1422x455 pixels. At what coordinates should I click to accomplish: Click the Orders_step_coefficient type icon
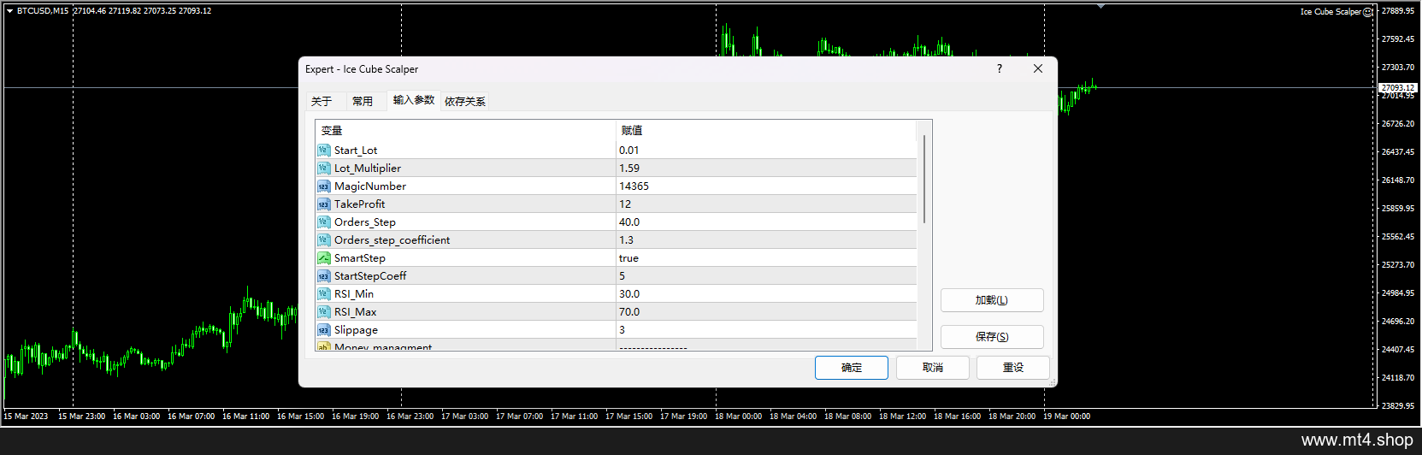(x=323, y=240)
